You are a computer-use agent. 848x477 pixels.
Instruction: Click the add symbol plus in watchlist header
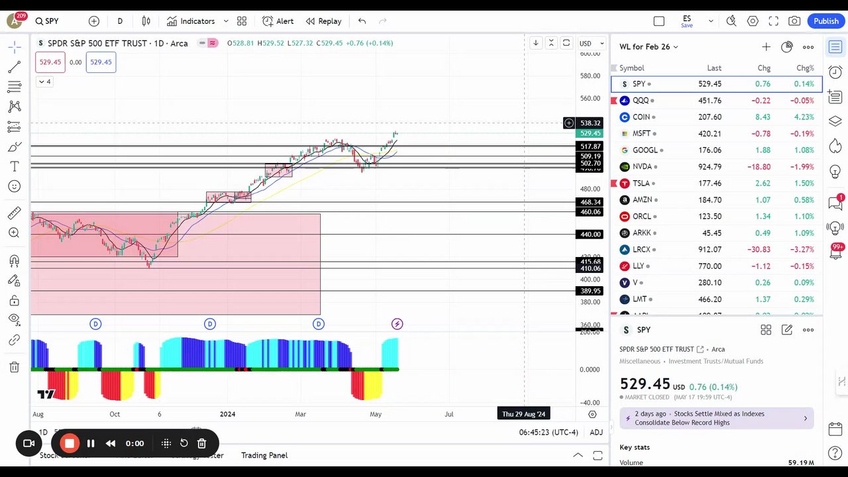pyautogui.click(x=766, y=47)
